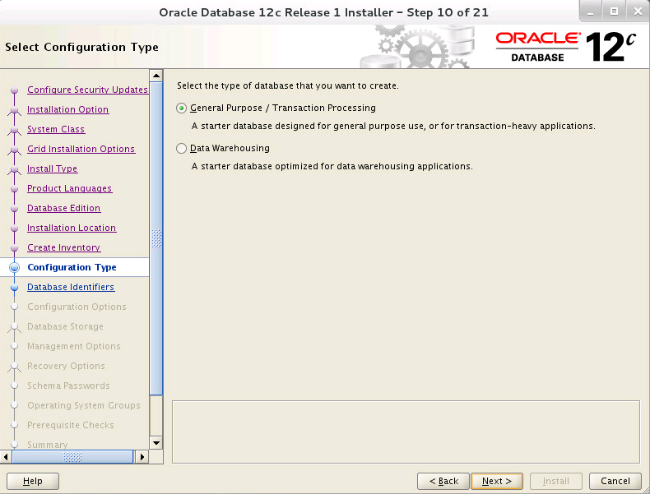Open Database Edition step link

64,208
